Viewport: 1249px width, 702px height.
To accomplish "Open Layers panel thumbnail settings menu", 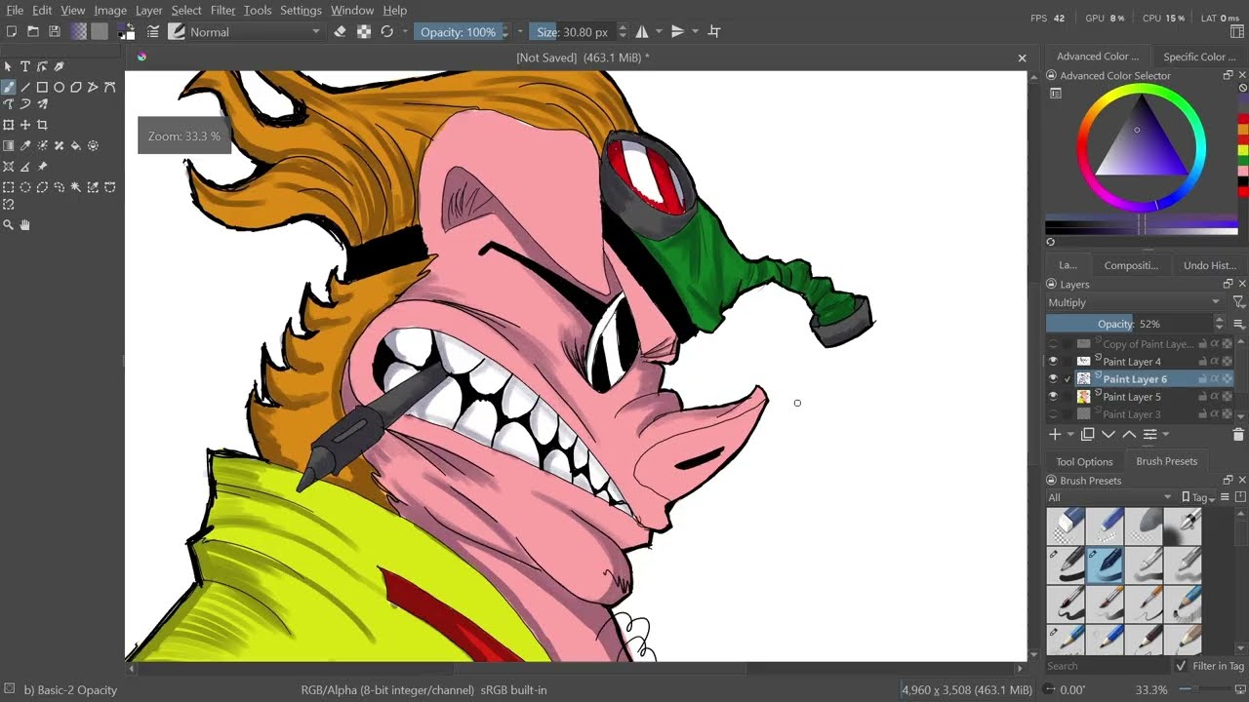I will [1239, 324].
